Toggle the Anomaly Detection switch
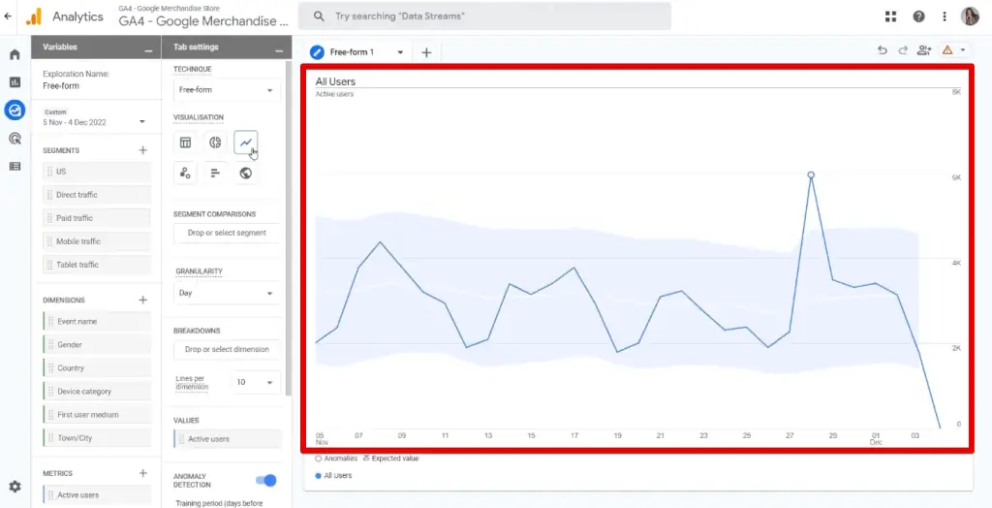 pyautogui.click(x=265, y=481)
